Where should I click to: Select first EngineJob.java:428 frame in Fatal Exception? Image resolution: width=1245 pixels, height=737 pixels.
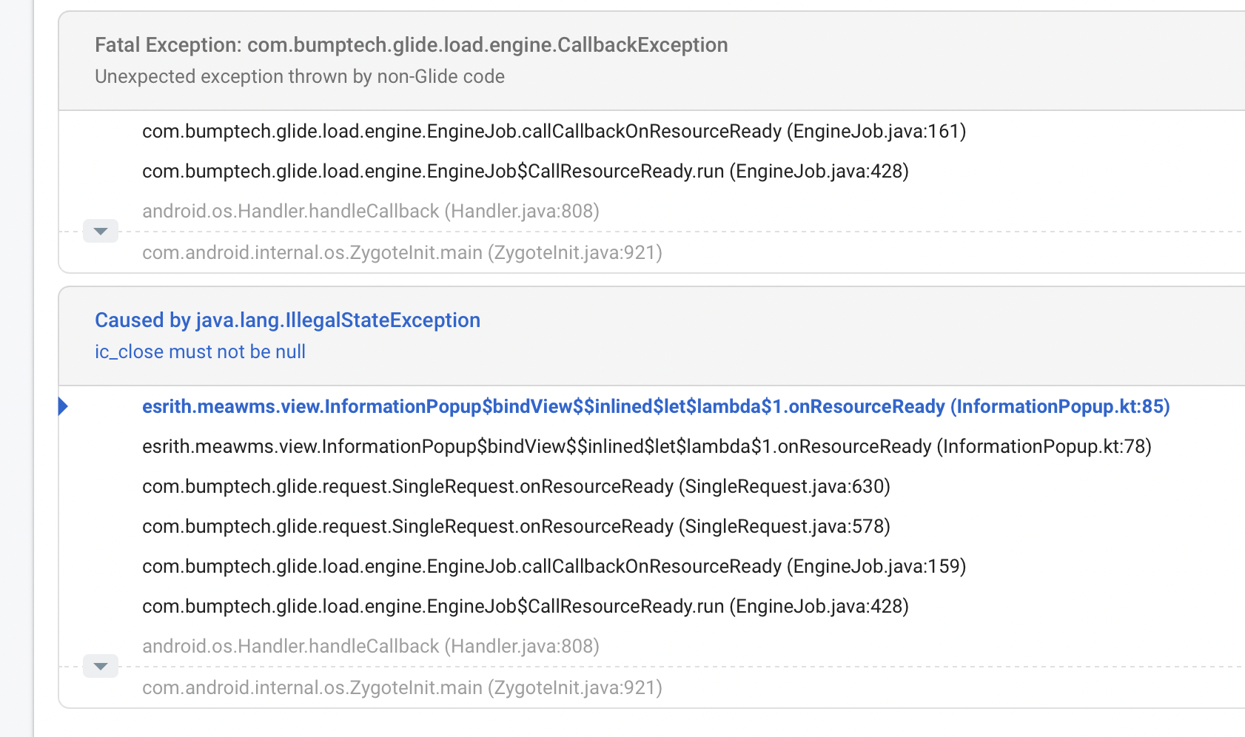click(526, 172)
